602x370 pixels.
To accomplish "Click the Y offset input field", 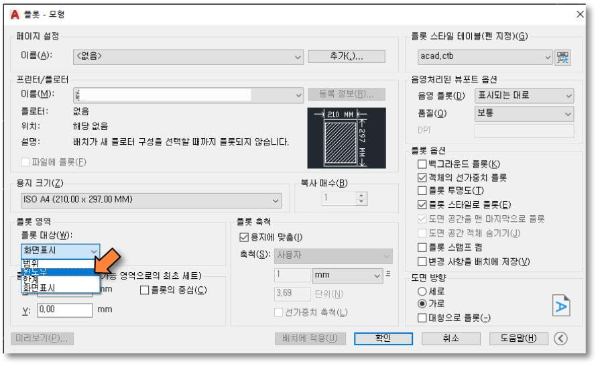I will coord(65,310).
